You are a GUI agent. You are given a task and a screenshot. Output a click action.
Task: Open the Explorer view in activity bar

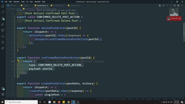coord(3,6)
